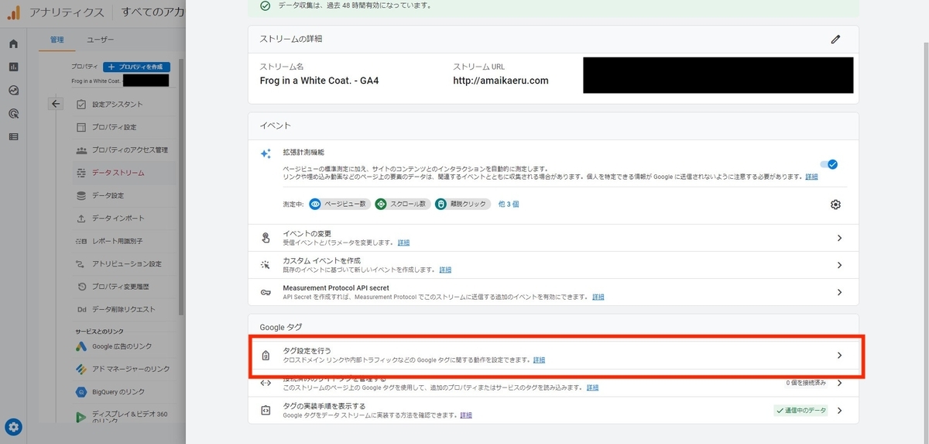Edit stream details with the pencil icon
Image resolution: width=929 pixels, height=444 pixels.
click(x=835, y=39)
